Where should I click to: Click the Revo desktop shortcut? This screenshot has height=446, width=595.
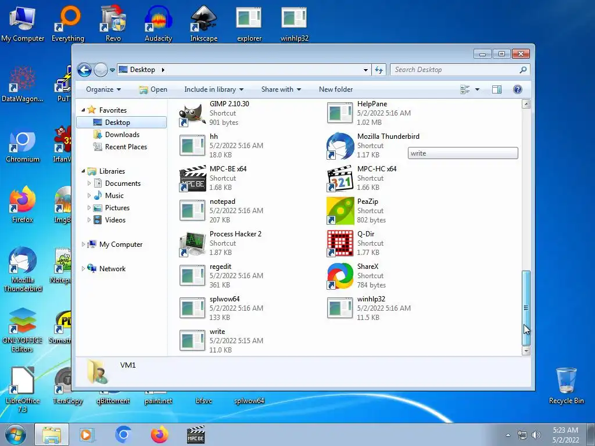click(113, 23)
